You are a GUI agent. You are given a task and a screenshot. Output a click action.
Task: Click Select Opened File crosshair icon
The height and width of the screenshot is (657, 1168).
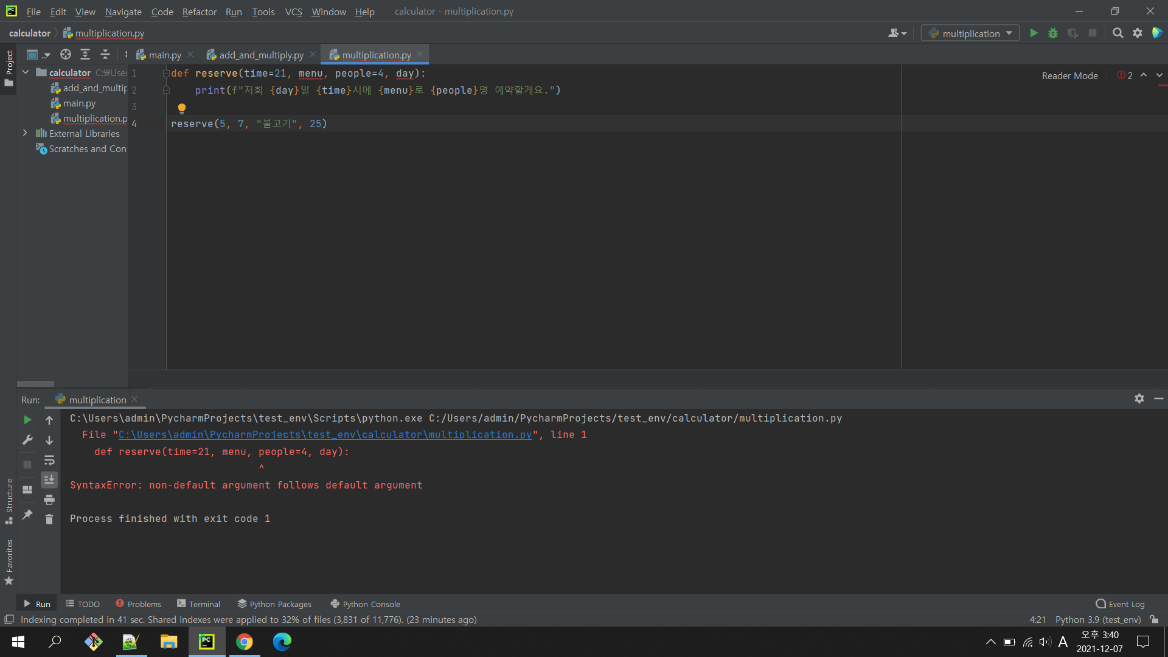66,55
